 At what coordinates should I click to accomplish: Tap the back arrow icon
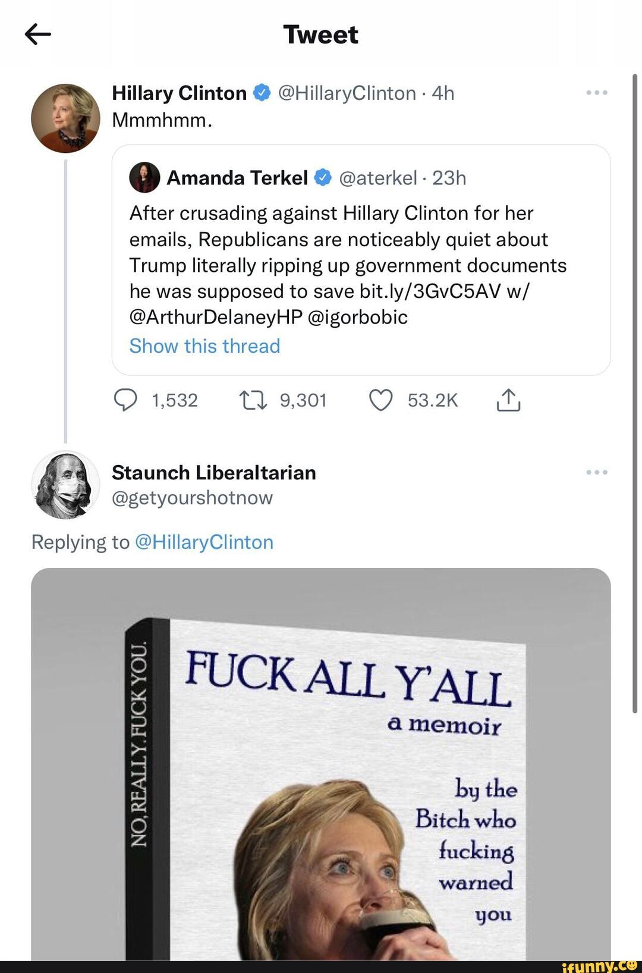pyautogui.click(x=38, y=34)
